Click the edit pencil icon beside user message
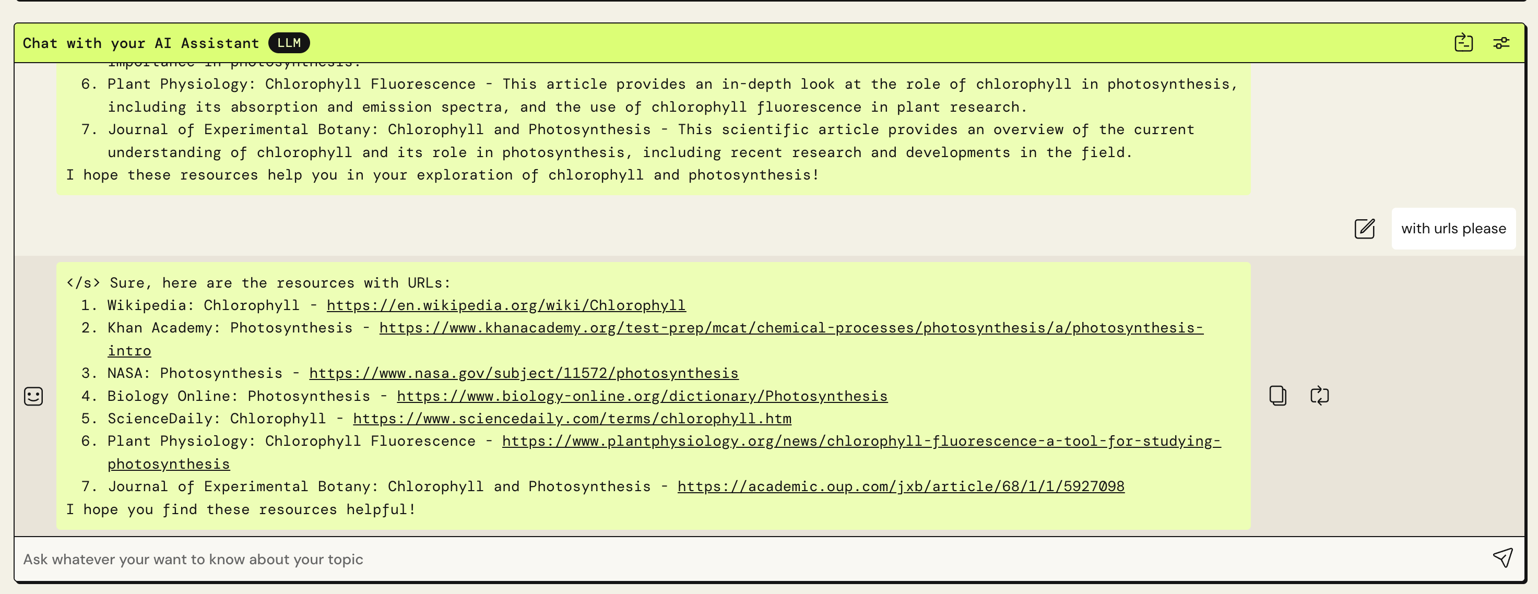Screen dimensions: 1538x594 [x=1365, y=229]
